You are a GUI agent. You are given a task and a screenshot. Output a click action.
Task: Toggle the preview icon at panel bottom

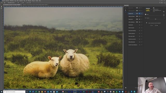tap(126, 88)
